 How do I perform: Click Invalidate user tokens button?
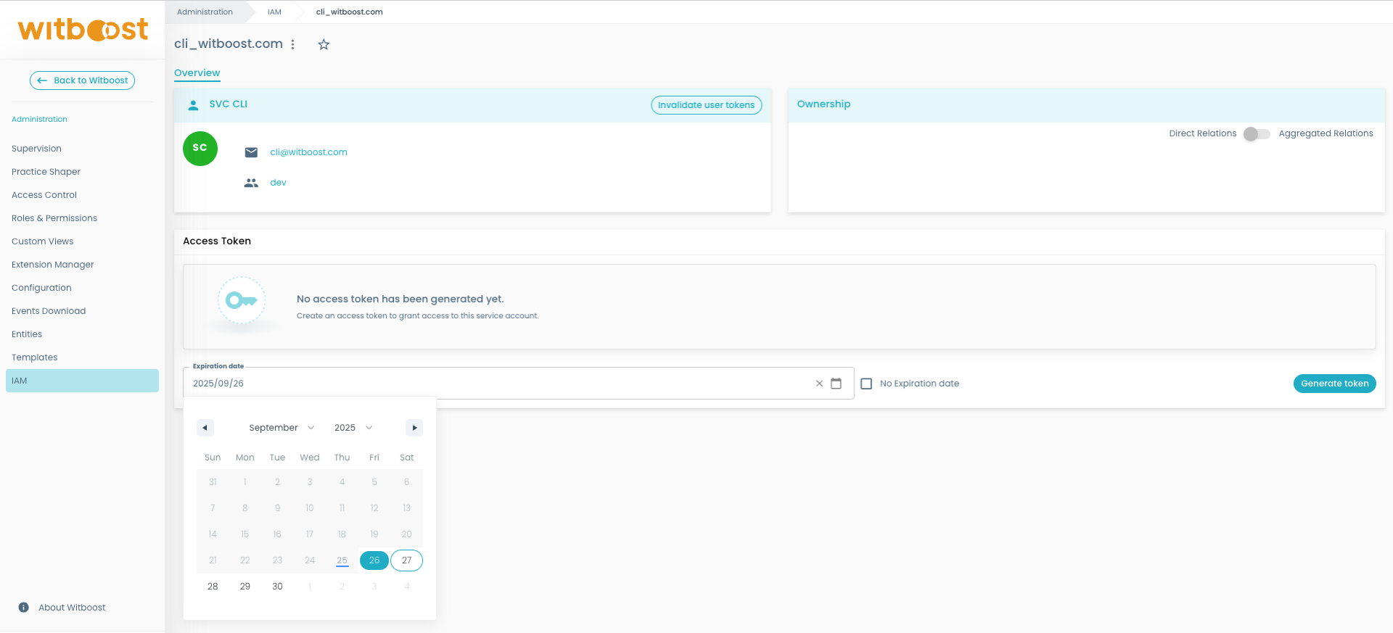(x=706, y=105)
